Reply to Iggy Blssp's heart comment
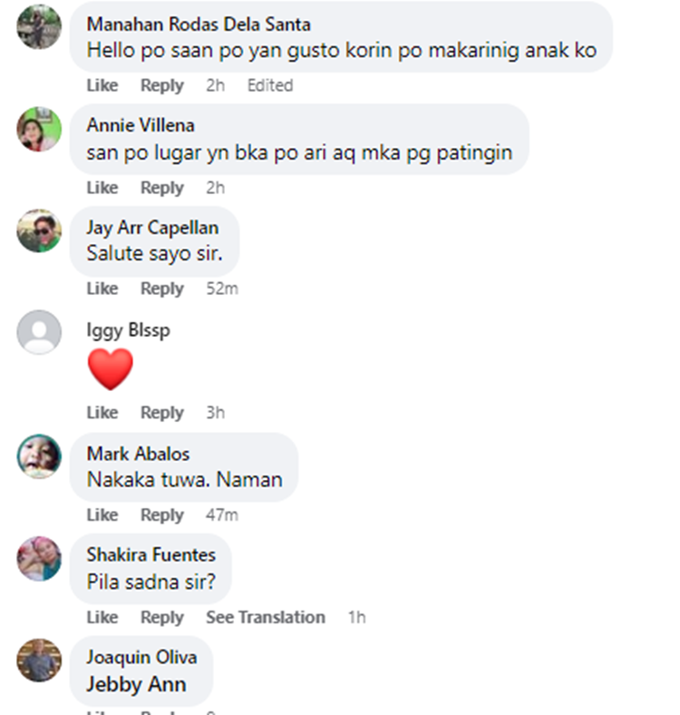 point(162,412)
